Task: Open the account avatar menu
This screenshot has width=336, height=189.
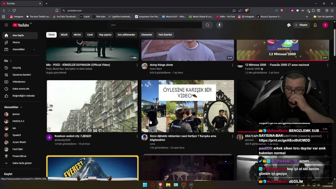Action: [x=325, y=25]
